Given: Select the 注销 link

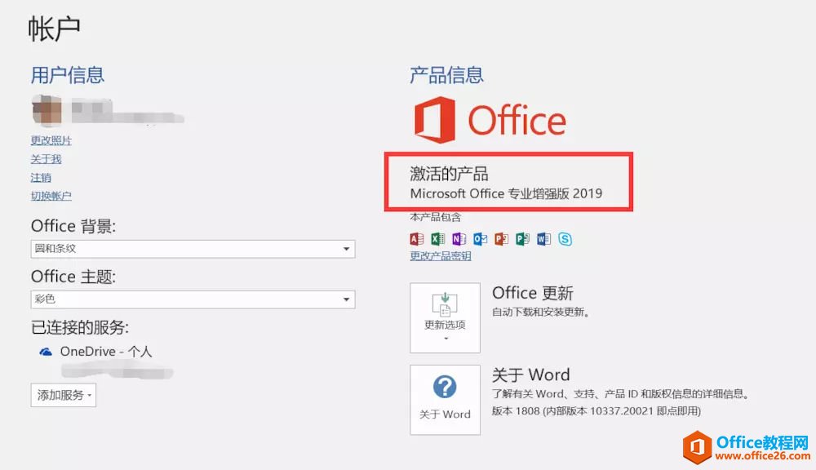Looking at the screenshot, I should pyautogui.click(x=40, y=177).
